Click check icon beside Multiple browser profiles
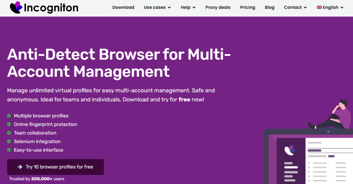Screen dimensions: 353x184 (x=9, y=116)
